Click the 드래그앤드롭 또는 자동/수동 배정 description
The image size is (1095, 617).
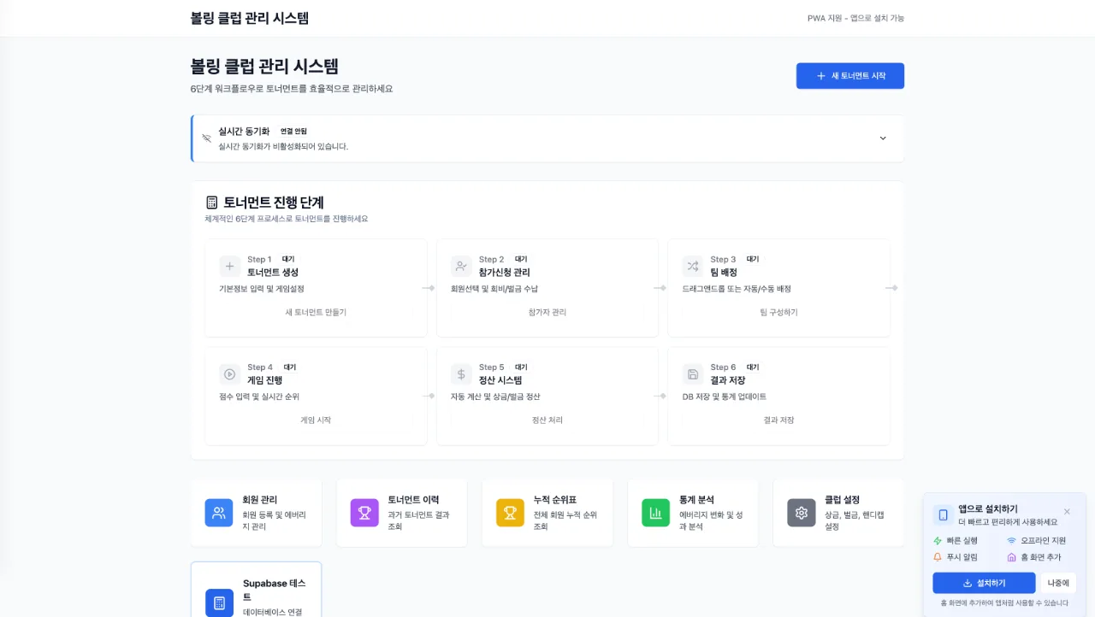click(x=737, y=289)
